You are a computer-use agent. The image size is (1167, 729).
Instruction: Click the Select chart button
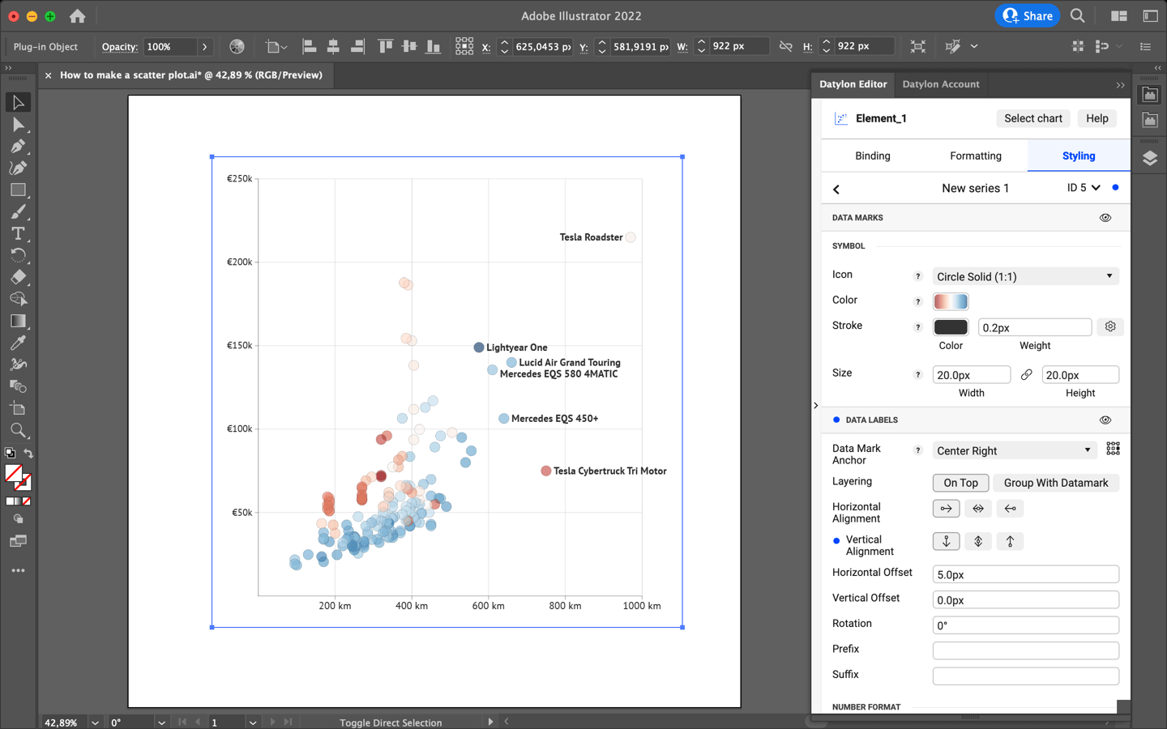[1033, 118]
